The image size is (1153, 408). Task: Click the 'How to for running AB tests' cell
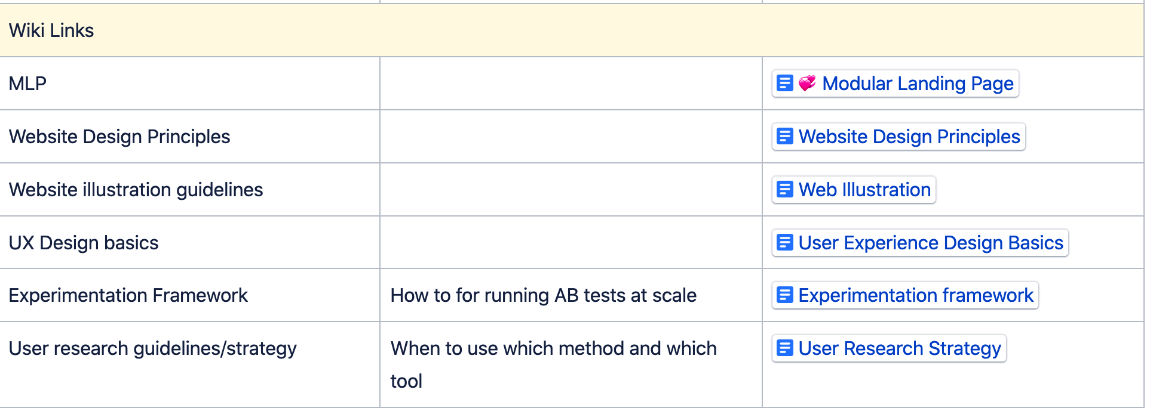pos(571,295)
